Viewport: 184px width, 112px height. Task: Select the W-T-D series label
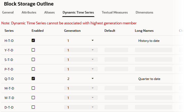pos(9,98)
